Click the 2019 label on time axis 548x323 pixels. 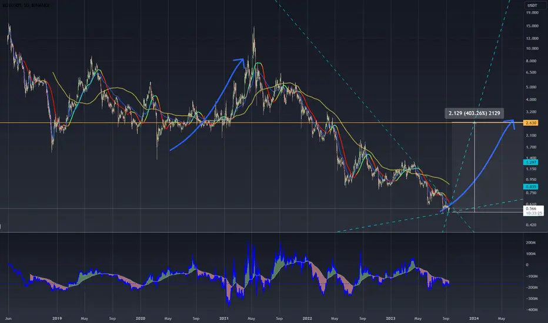pos(57,318)
